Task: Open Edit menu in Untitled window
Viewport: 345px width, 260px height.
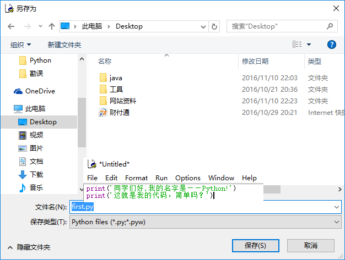Action: (111, 178)
